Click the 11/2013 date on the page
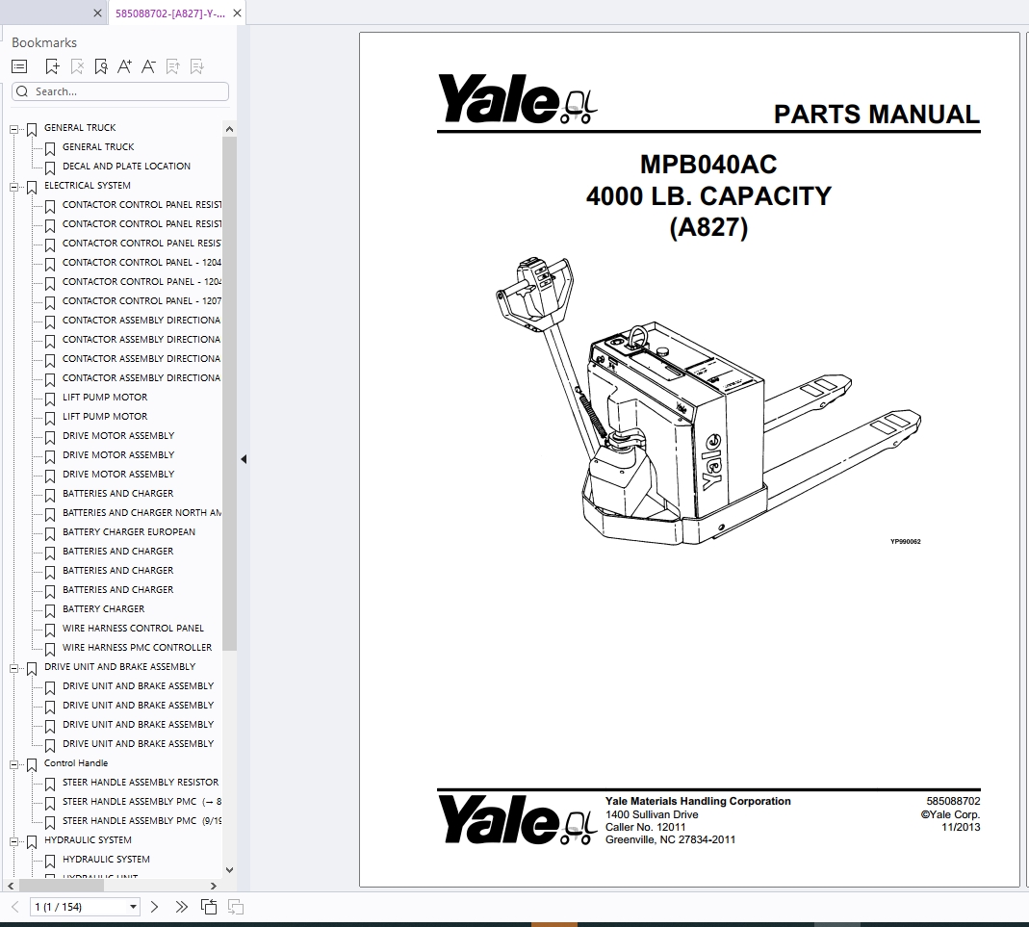This screenshot has height=927, width=1029. click(x=961, y=827)
